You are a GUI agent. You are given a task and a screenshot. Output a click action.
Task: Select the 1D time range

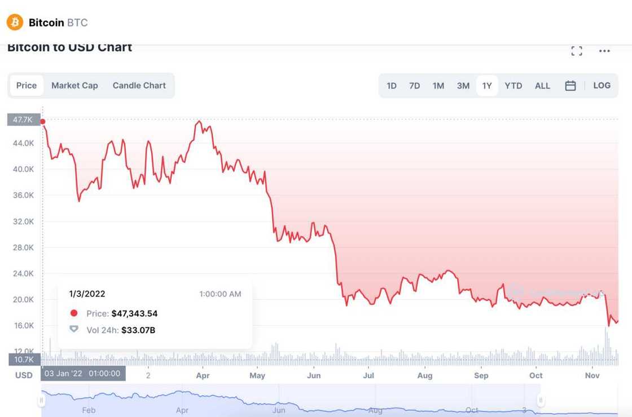pos(392,86)
